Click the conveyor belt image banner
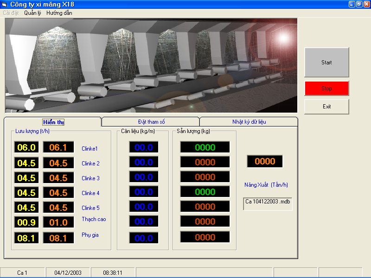Image resolution: width=371 pixels, height=278 pixels. pyautogui.click(x=151, y=65)
